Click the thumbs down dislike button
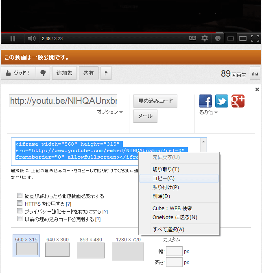Image resolution: width=262 pixels, height=273 pixels. [x=43, y=73]
